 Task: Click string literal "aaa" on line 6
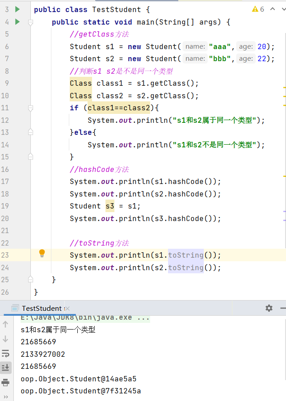click(x=220, y=46)
